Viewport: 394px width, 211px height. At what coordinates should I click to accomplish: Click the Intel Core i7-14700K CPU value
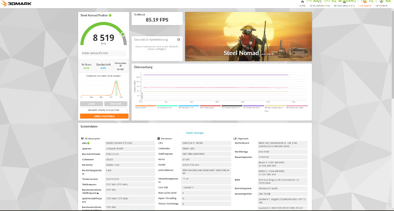click(x=206, y=143)
